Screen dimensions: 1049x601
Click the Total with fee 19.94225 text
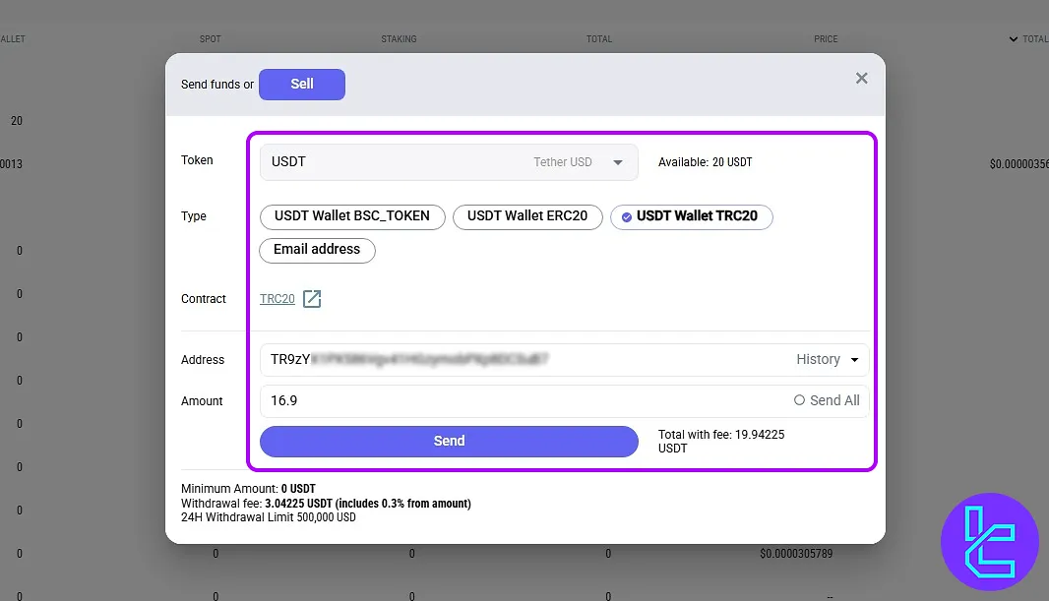pos(721,442)
